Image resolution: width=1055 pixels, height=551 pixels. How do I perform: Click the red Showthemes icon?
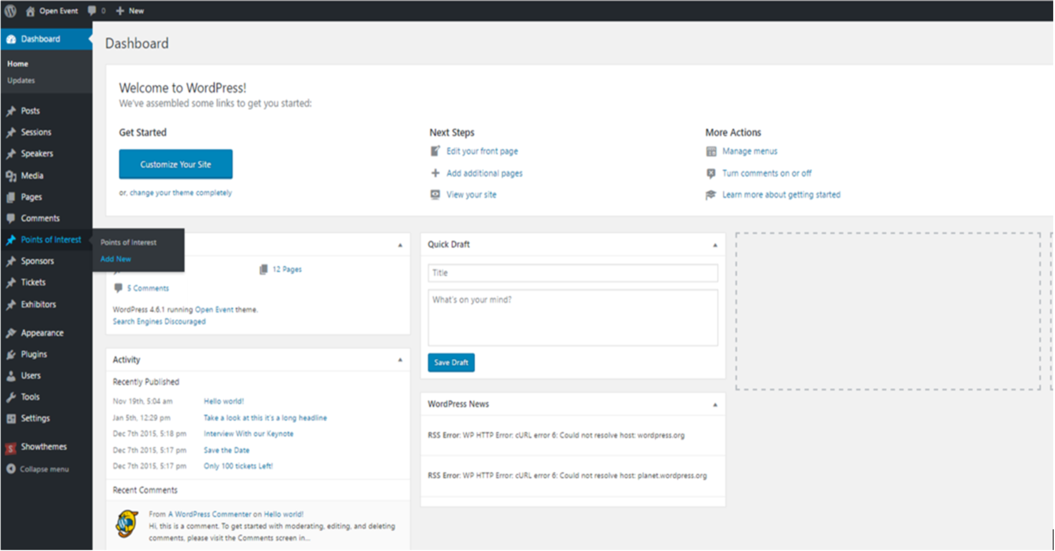click(11, 448)
